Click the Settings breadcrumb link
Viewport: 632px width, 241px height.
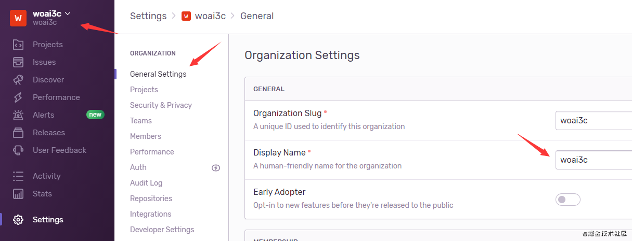[x=148, y=16]
